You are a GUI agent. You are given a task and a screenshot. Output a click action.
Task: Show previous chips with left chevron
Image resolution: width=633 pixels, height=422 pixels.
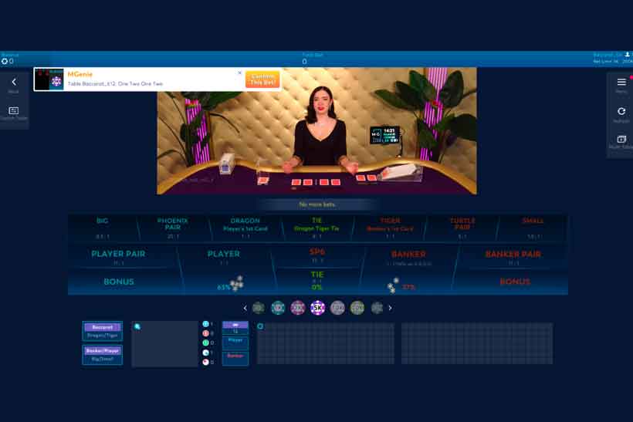(x=245, y=308)
